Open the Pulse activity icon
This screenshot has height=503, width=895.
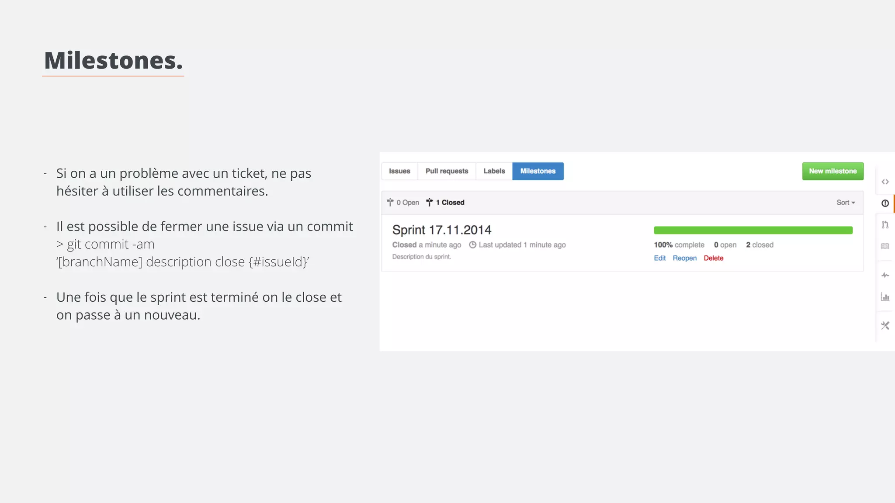(x=885, y=275)
